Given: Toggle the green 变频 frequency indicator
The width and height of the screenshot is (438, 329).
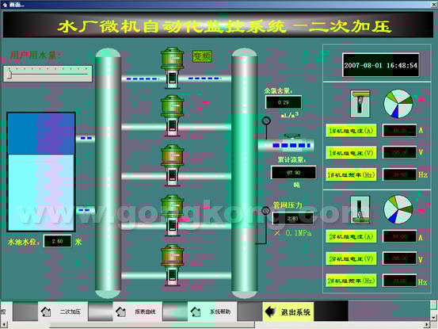Looking at the screenshot, I should tap(202, 56).
